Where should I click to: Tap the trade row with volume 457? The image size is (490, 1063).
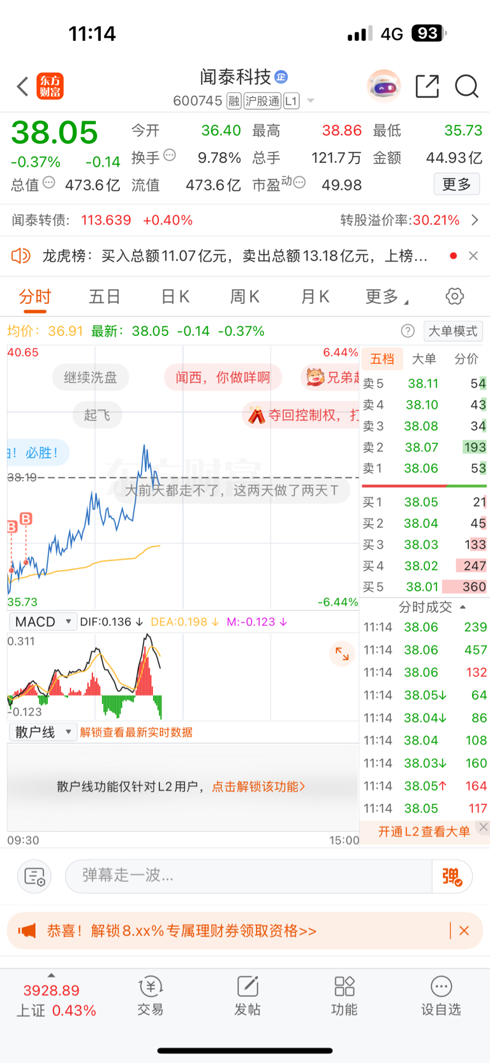pyautogui.click(x=425, y=650)
